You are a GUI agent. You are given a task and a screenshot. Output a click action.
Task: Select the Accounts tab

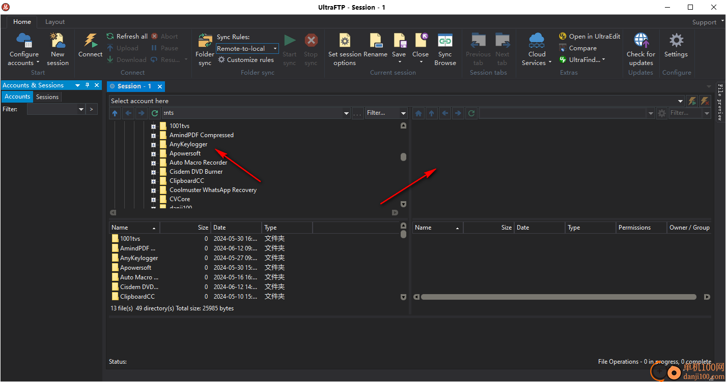[x=17, y=97]
